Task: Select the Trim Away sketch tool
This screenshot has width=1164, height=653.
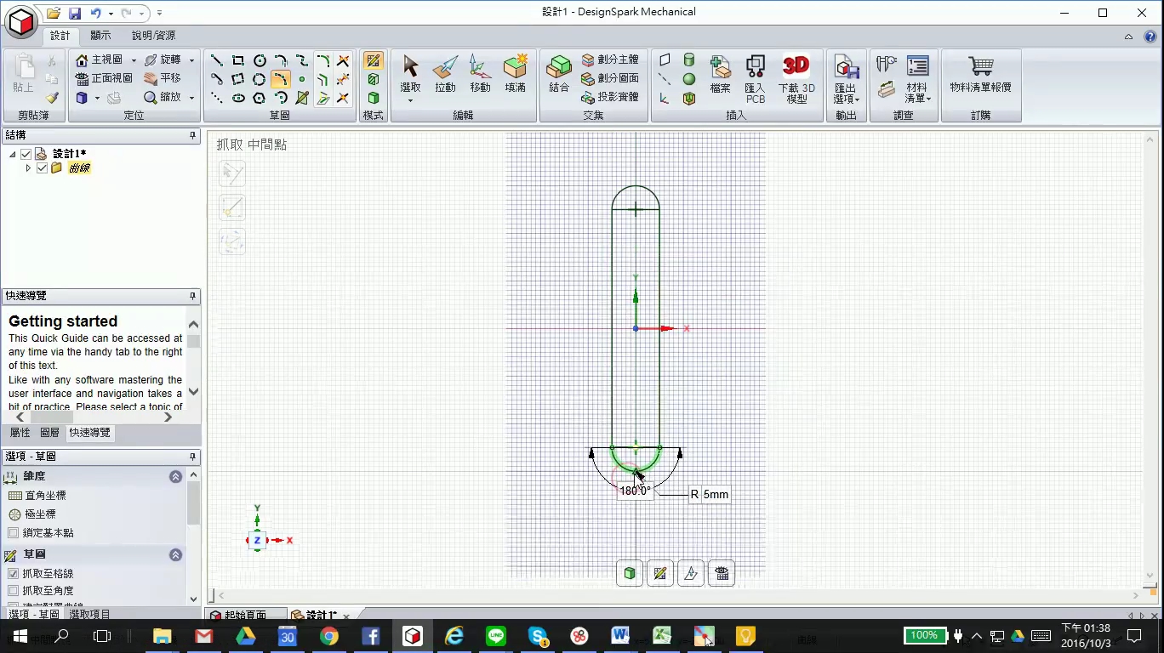Action: pos(344,60)
